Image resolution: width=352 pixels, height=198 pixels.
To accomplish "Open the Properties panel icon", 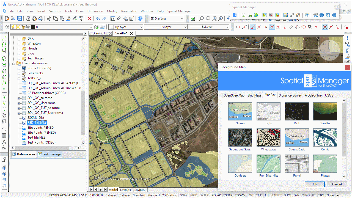I will (x=112, y=18).
